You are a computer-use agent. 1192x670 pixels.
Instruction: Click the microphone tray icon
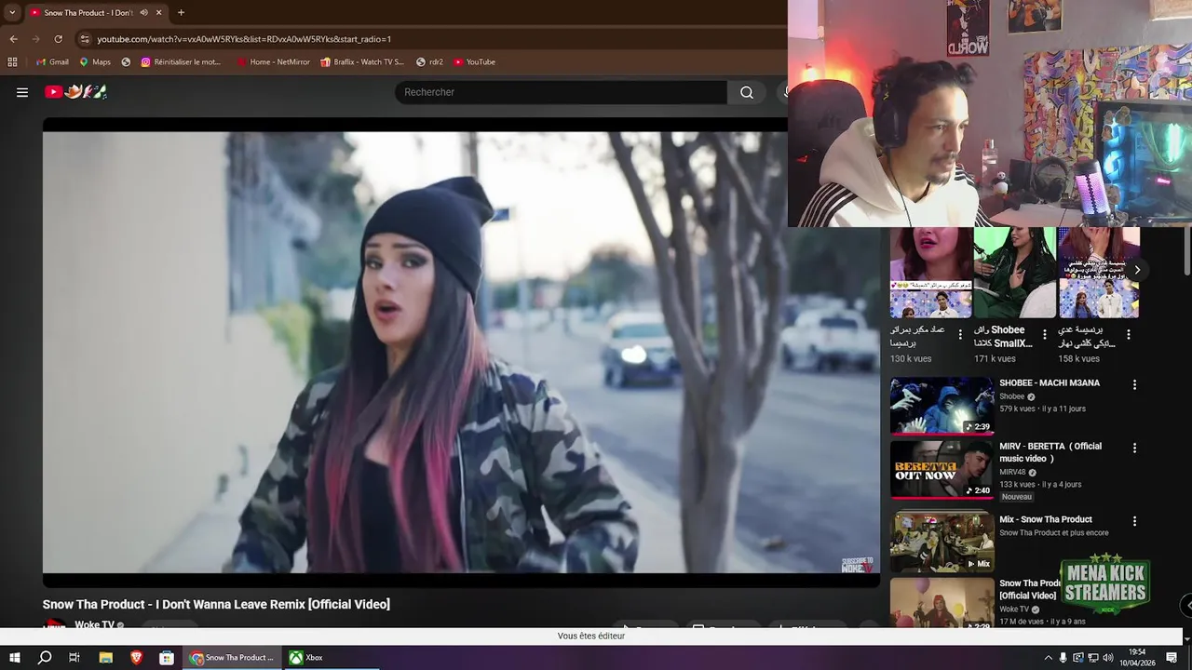1063,658
